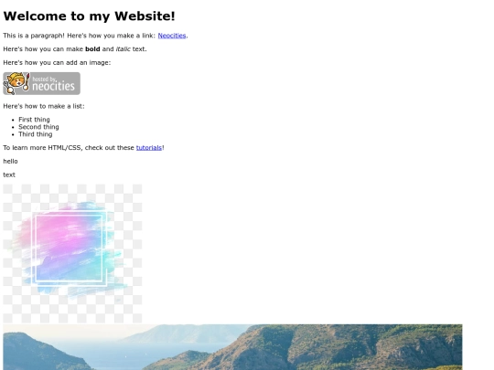This screenshot has height=370, width=494.
Task: Click the 'hello' paragraph text
Action: point(10,161)
